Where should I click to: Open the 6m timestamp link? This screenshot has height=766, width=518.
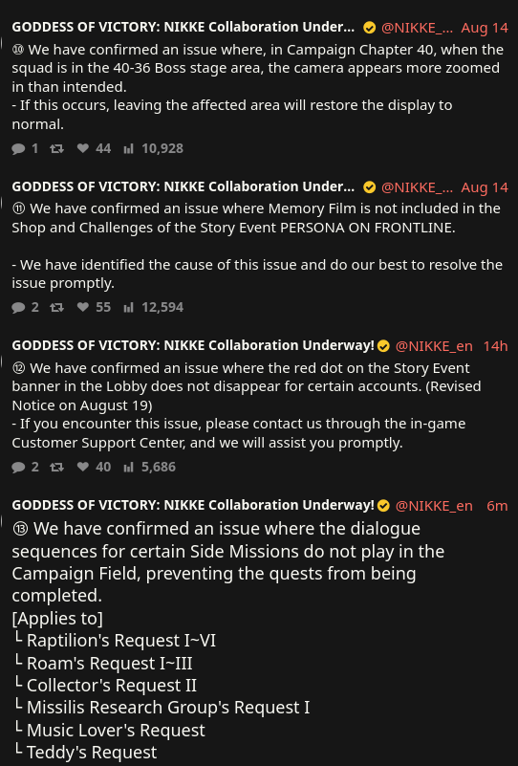click(497, 506)
